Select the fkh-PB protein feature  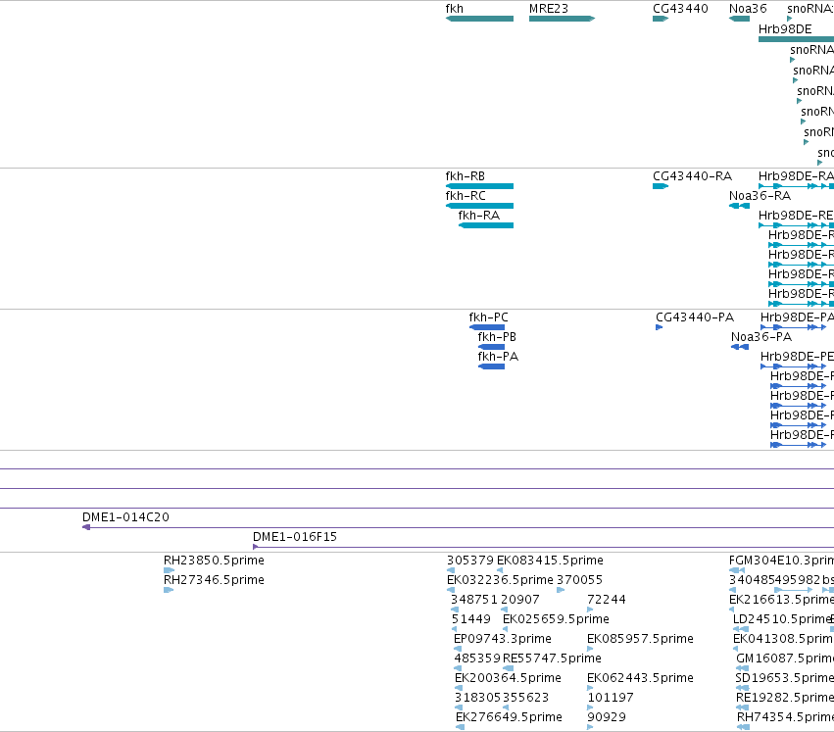(x=491, y=347)
